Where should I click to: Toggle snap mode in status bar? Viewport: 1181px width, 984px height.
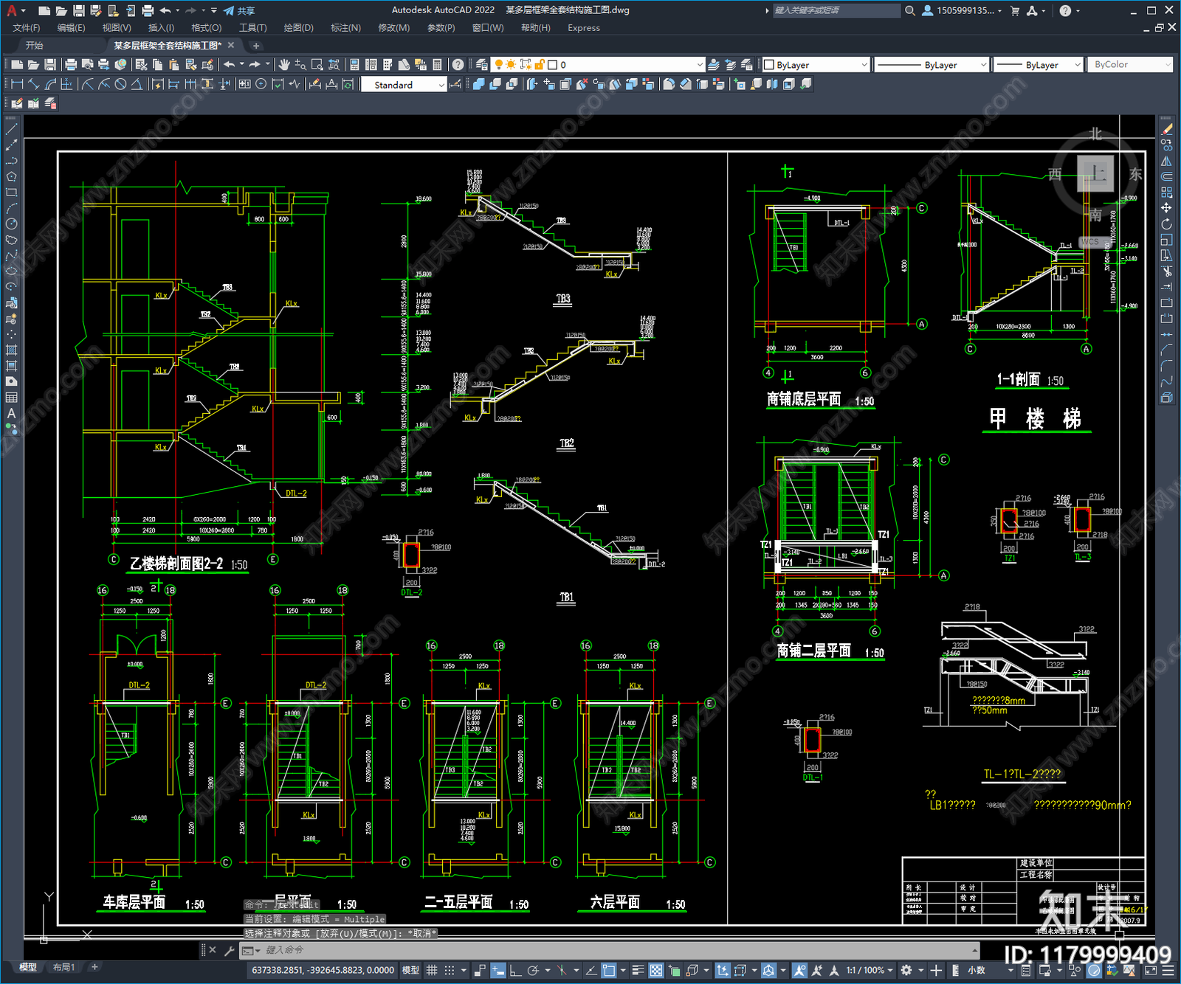click(449, 970)
